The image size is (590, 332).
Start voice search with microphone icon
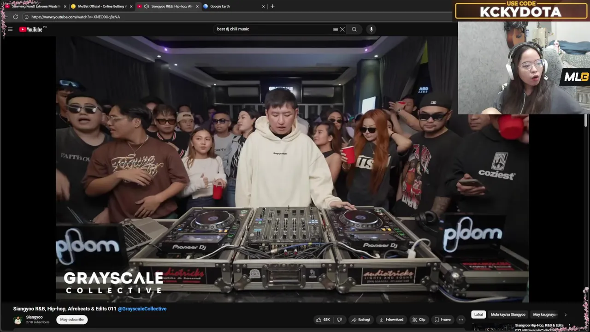[x=371, y=29]
